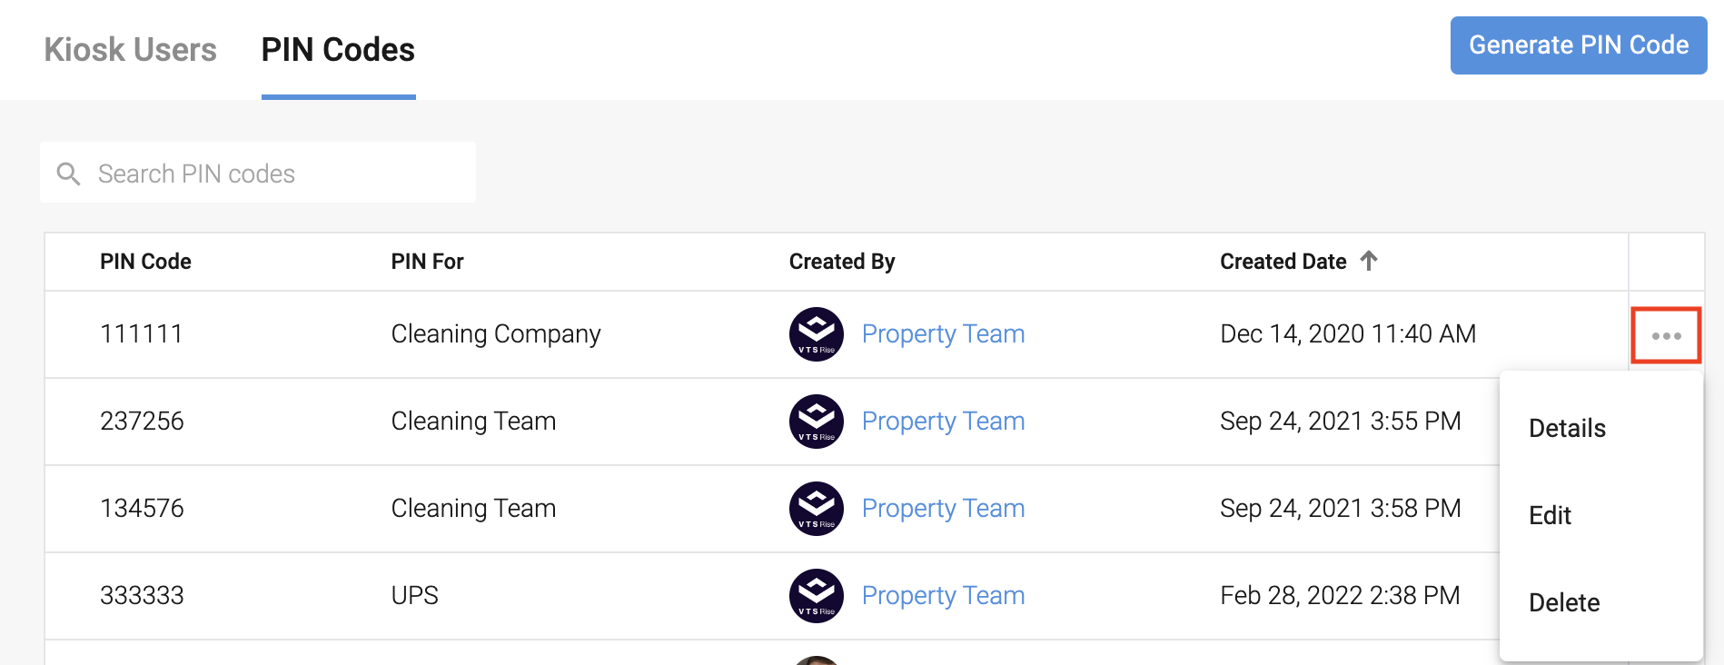The height and width of the screenshot is (665, 1724).
Task: Select the PIN Codes tab
Action: pos(338,49)
